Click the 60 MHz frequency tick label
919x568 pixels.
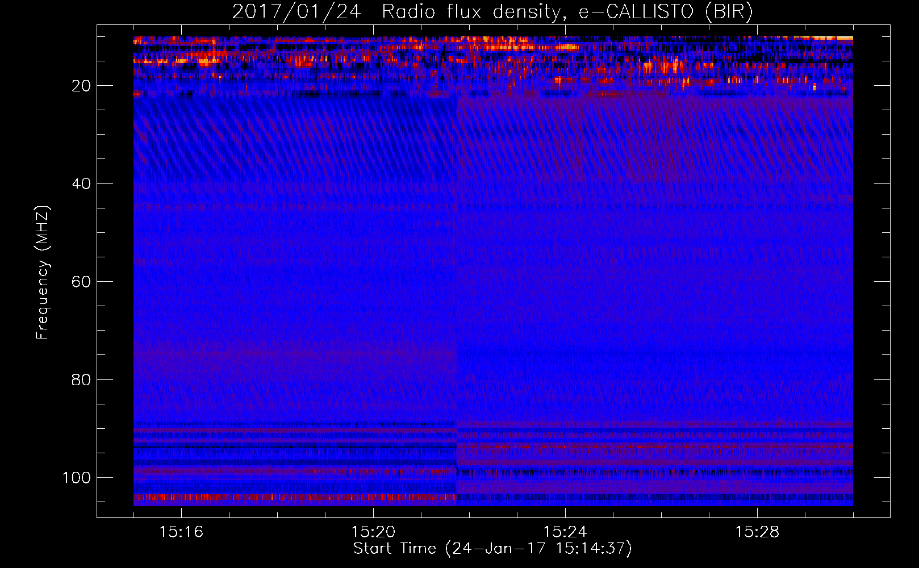click(x=81, y=282)
